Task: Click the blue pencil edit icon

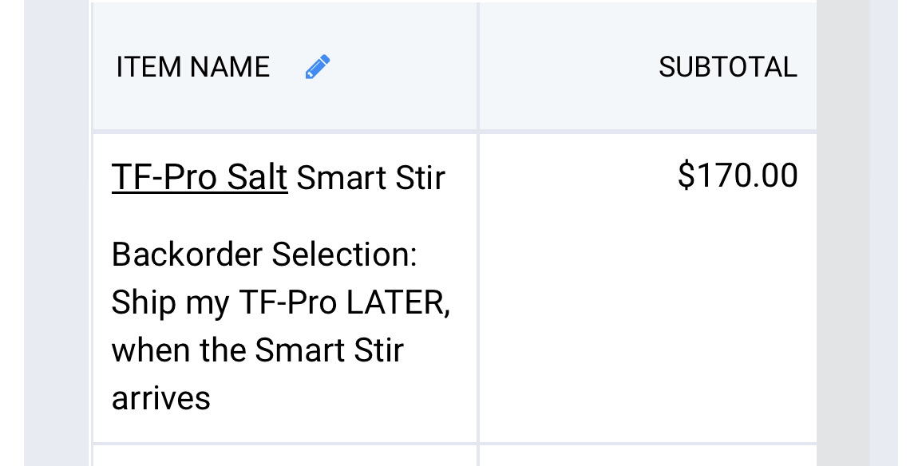Action: click(x=318, y=67)
